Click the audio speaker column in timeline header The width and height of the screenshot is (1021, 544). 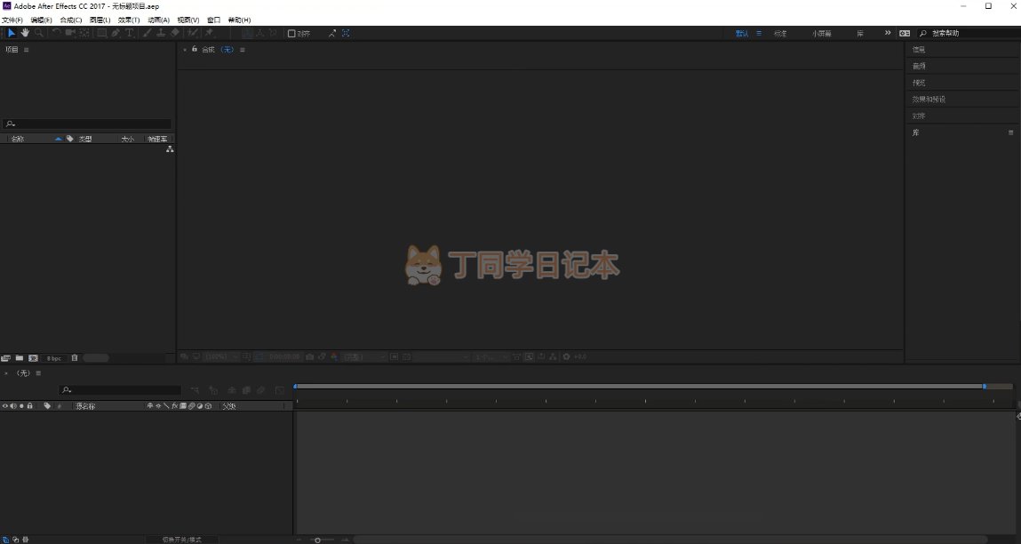click(13, 406)
